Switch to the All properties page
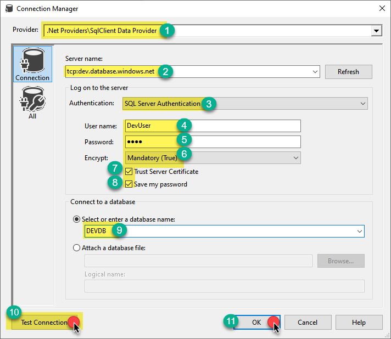The image size is (391, 339). (x=32, y=103)
